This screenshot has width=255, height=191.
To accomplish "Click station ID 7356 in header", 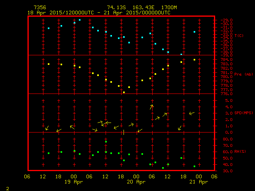I will coord(39,8).
